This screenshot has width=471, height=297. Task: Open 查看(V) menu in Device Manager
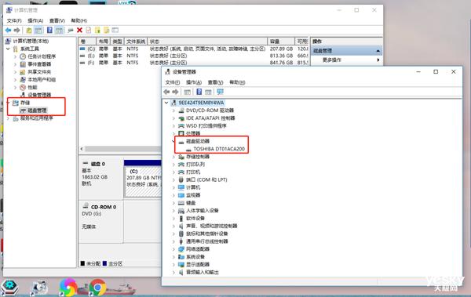point(215,82)
